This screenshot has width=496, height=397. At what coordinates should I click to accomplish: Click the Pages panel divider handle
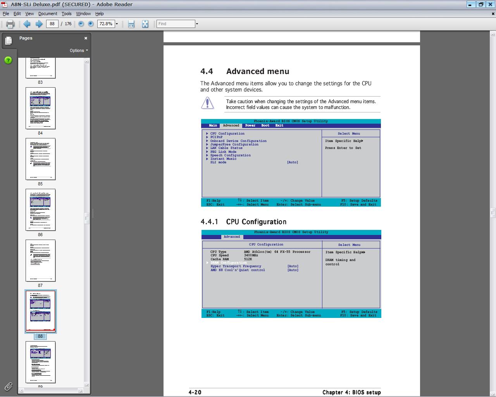(93, 213)
